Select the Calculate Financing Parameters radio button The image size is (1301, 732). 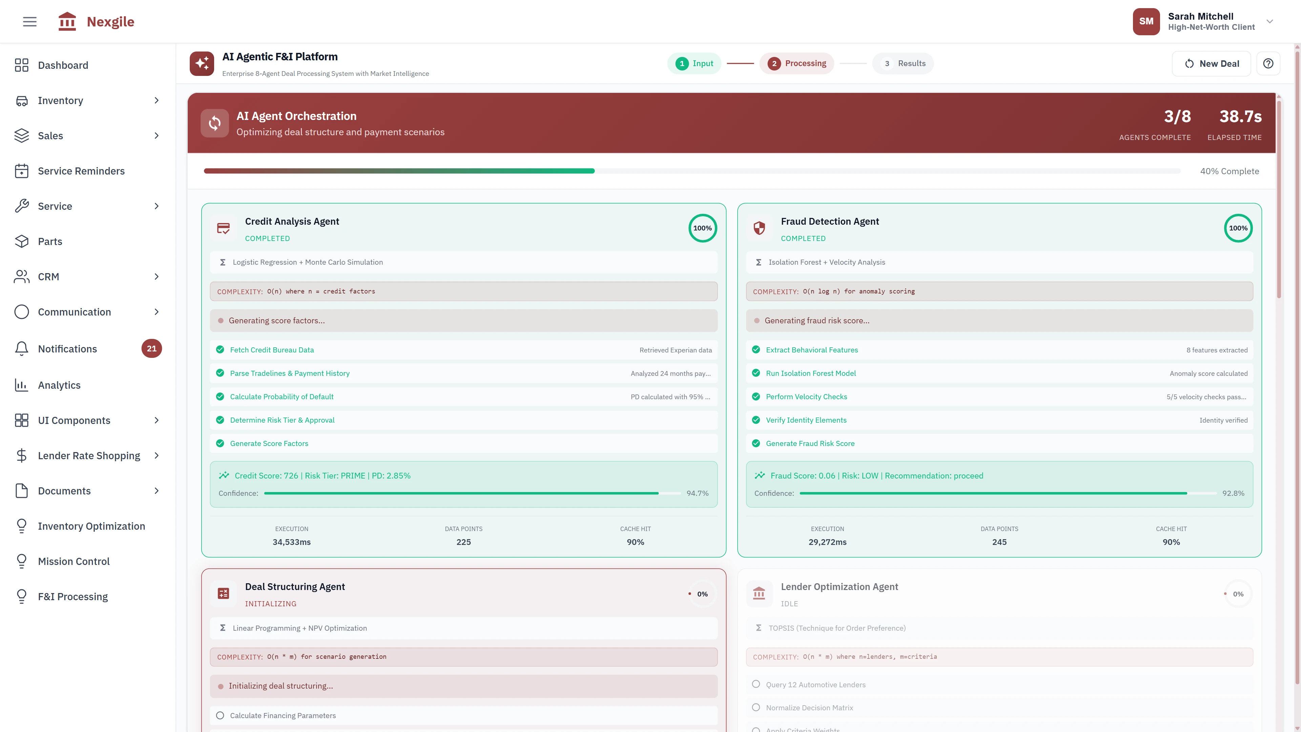click(220, 715)
